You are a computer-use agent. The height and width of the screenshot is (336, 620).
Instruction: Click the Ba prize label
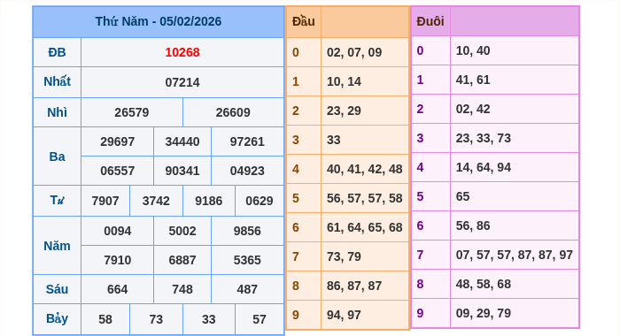pyautogui.click(x=57, y=157)
